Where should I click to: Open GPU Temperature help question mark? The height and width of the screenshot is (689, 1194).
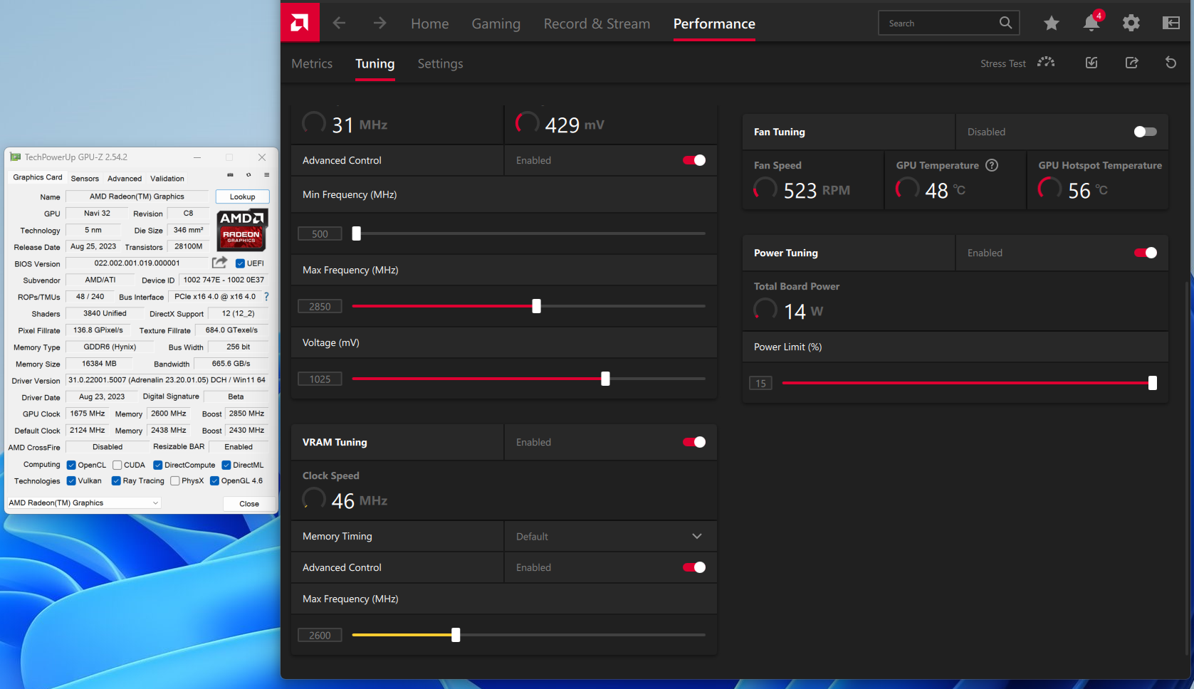[x=992, y=165]
